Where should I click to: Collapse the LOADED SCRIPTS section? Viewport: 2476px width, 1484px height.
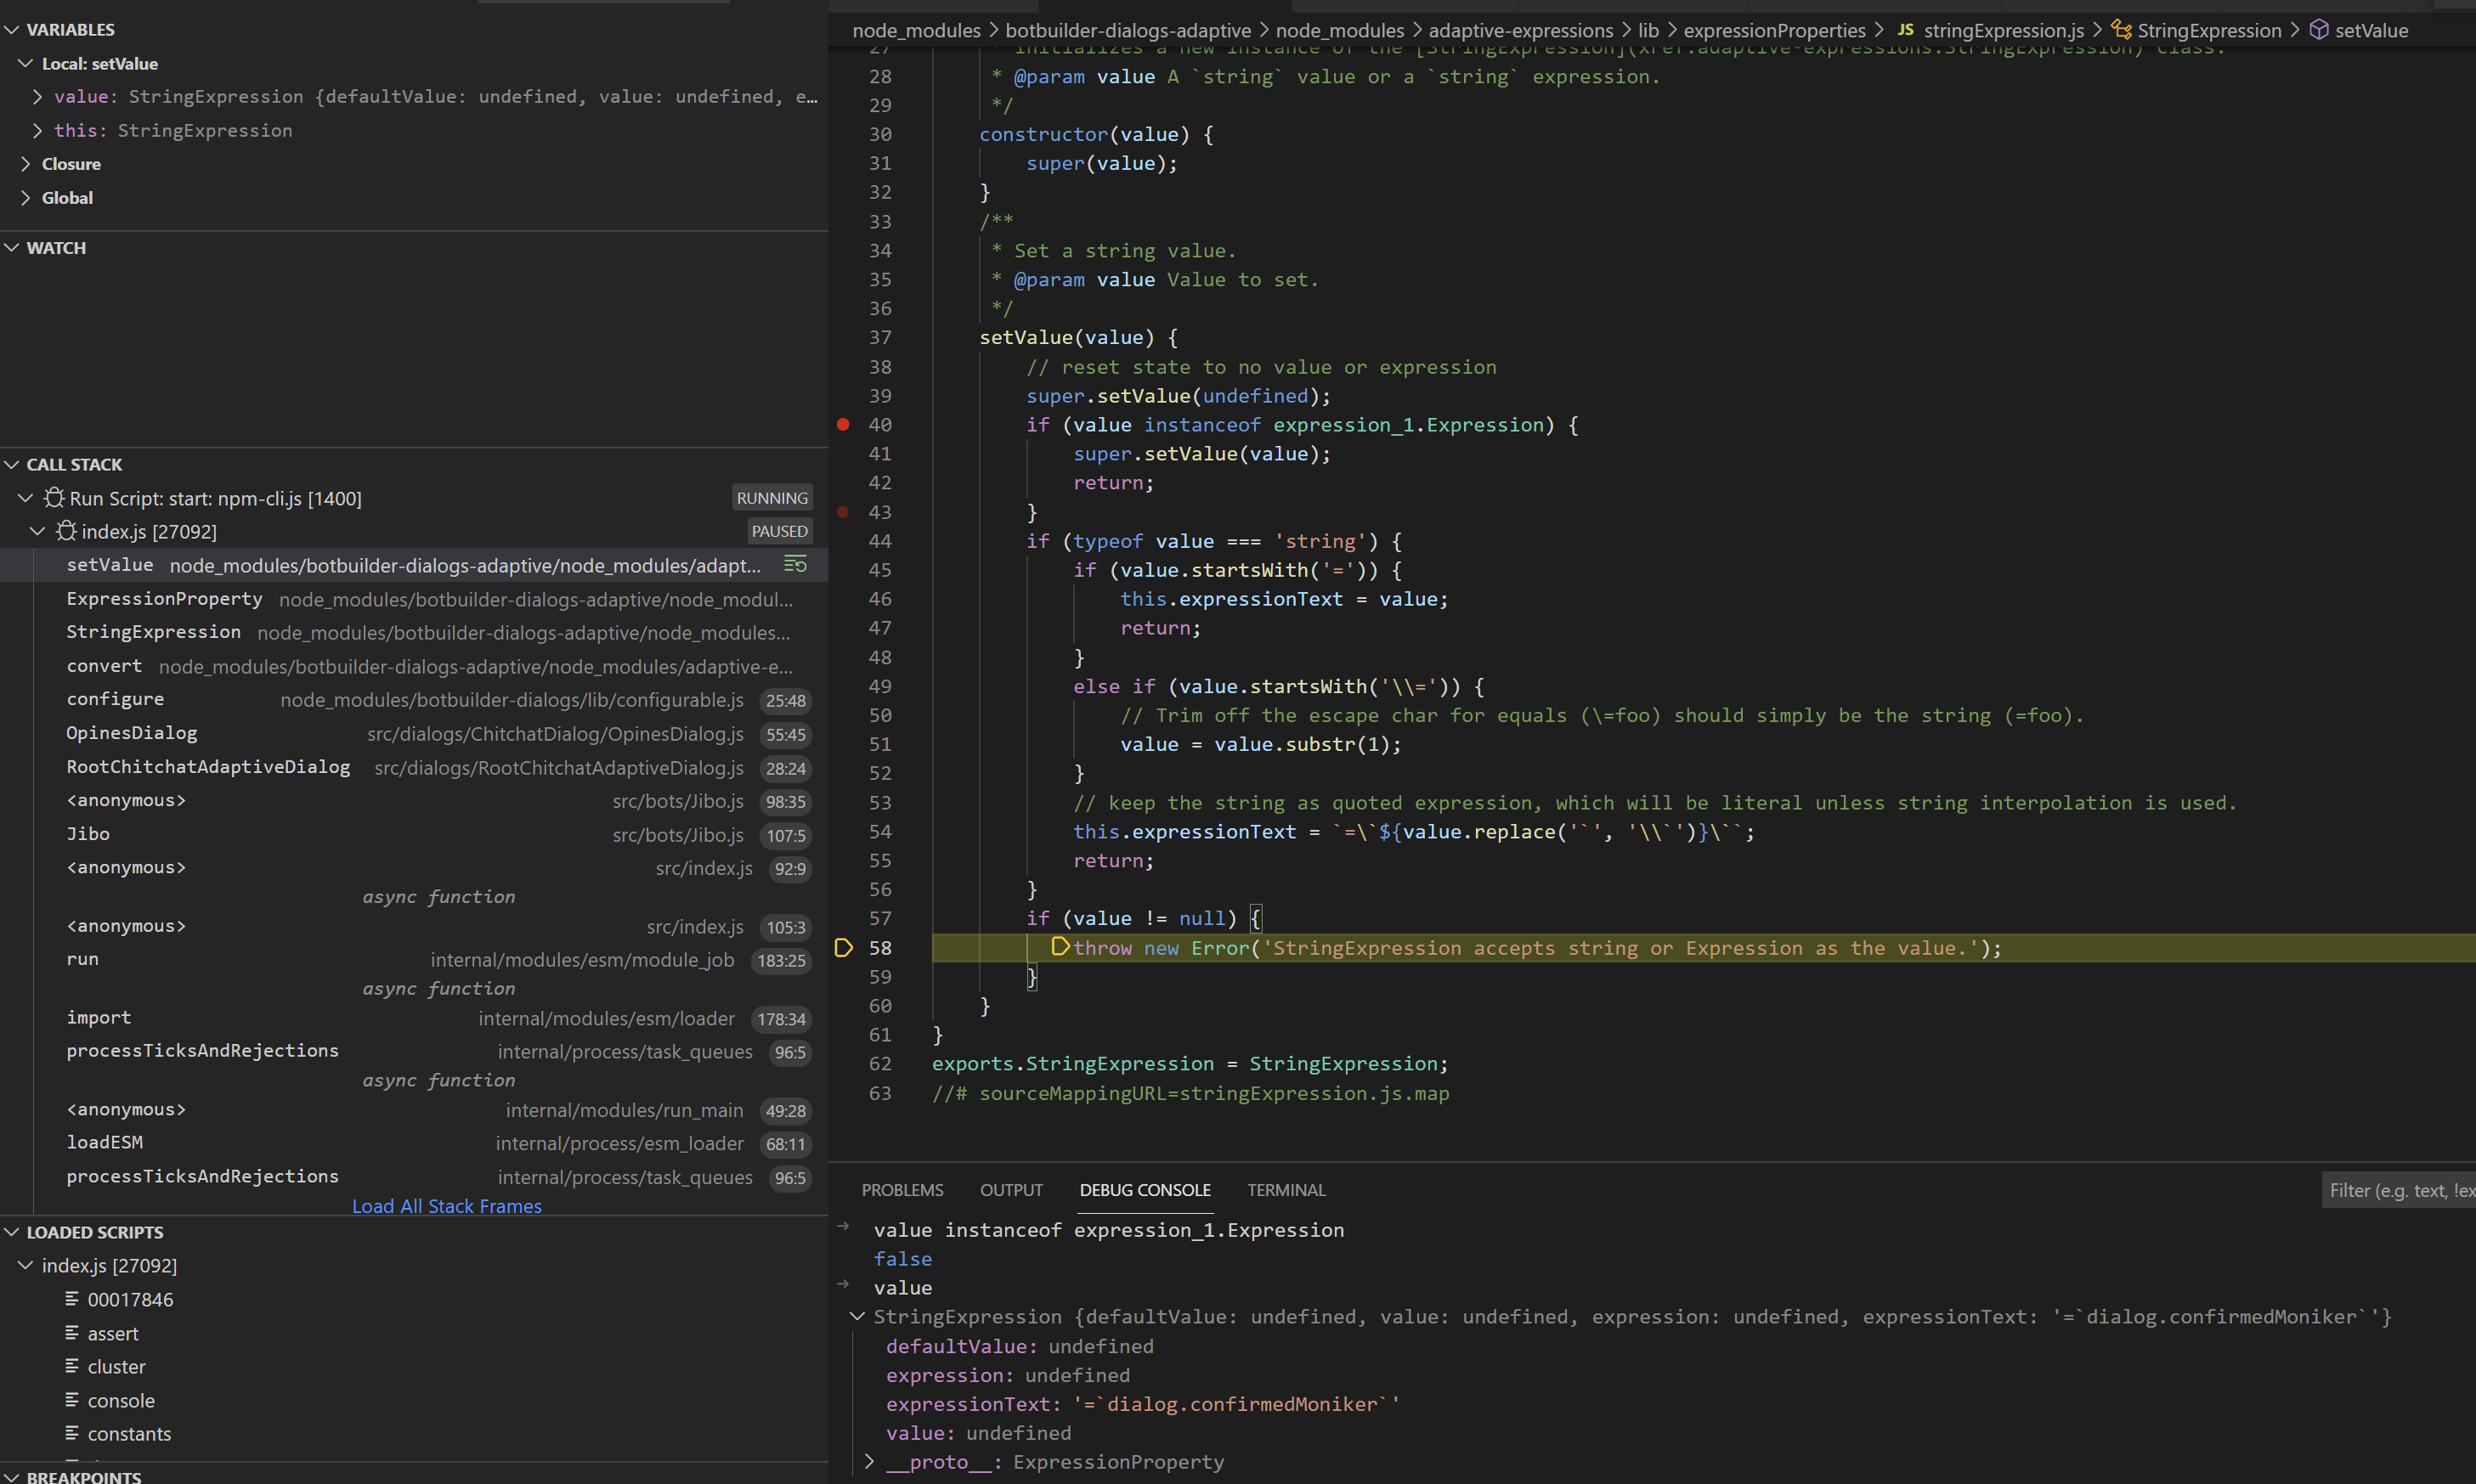[x=12, y=1232]
